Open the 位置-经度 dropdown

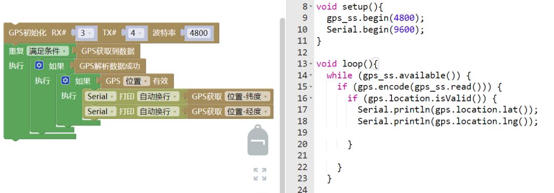[247, 112]
